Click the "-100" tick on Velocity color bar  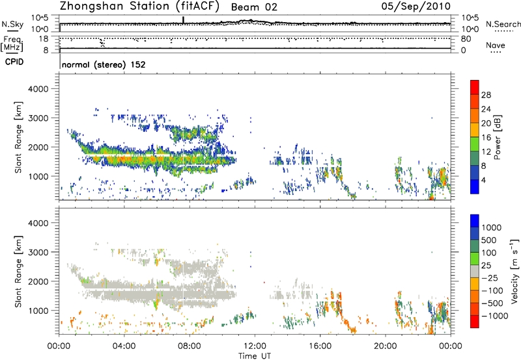[x=493, y=290]
